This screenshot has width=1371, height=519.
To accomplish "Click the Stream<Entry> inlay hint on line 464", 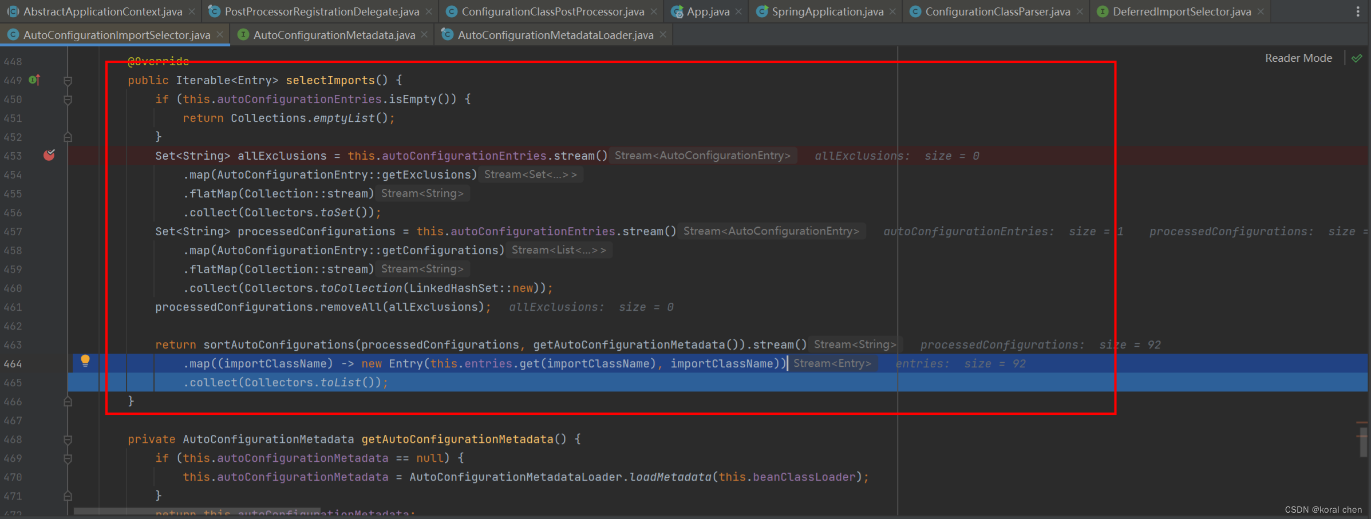I will [832, 363].
